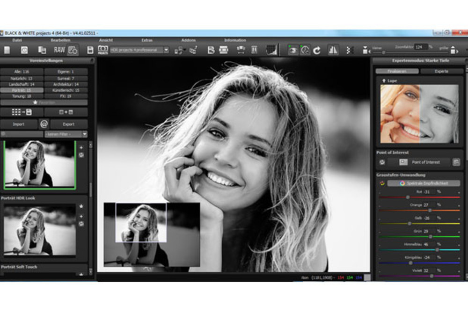Click the floppy disk save icon

pos(90,50)
